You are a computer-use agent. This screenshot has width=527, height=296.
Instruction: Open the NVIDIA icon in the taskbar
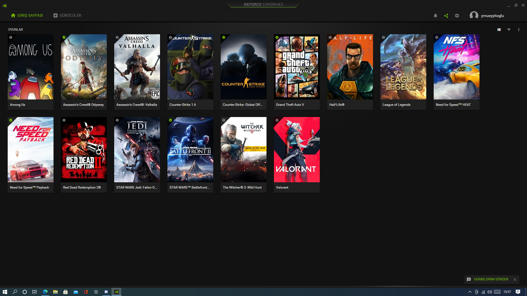116,292
